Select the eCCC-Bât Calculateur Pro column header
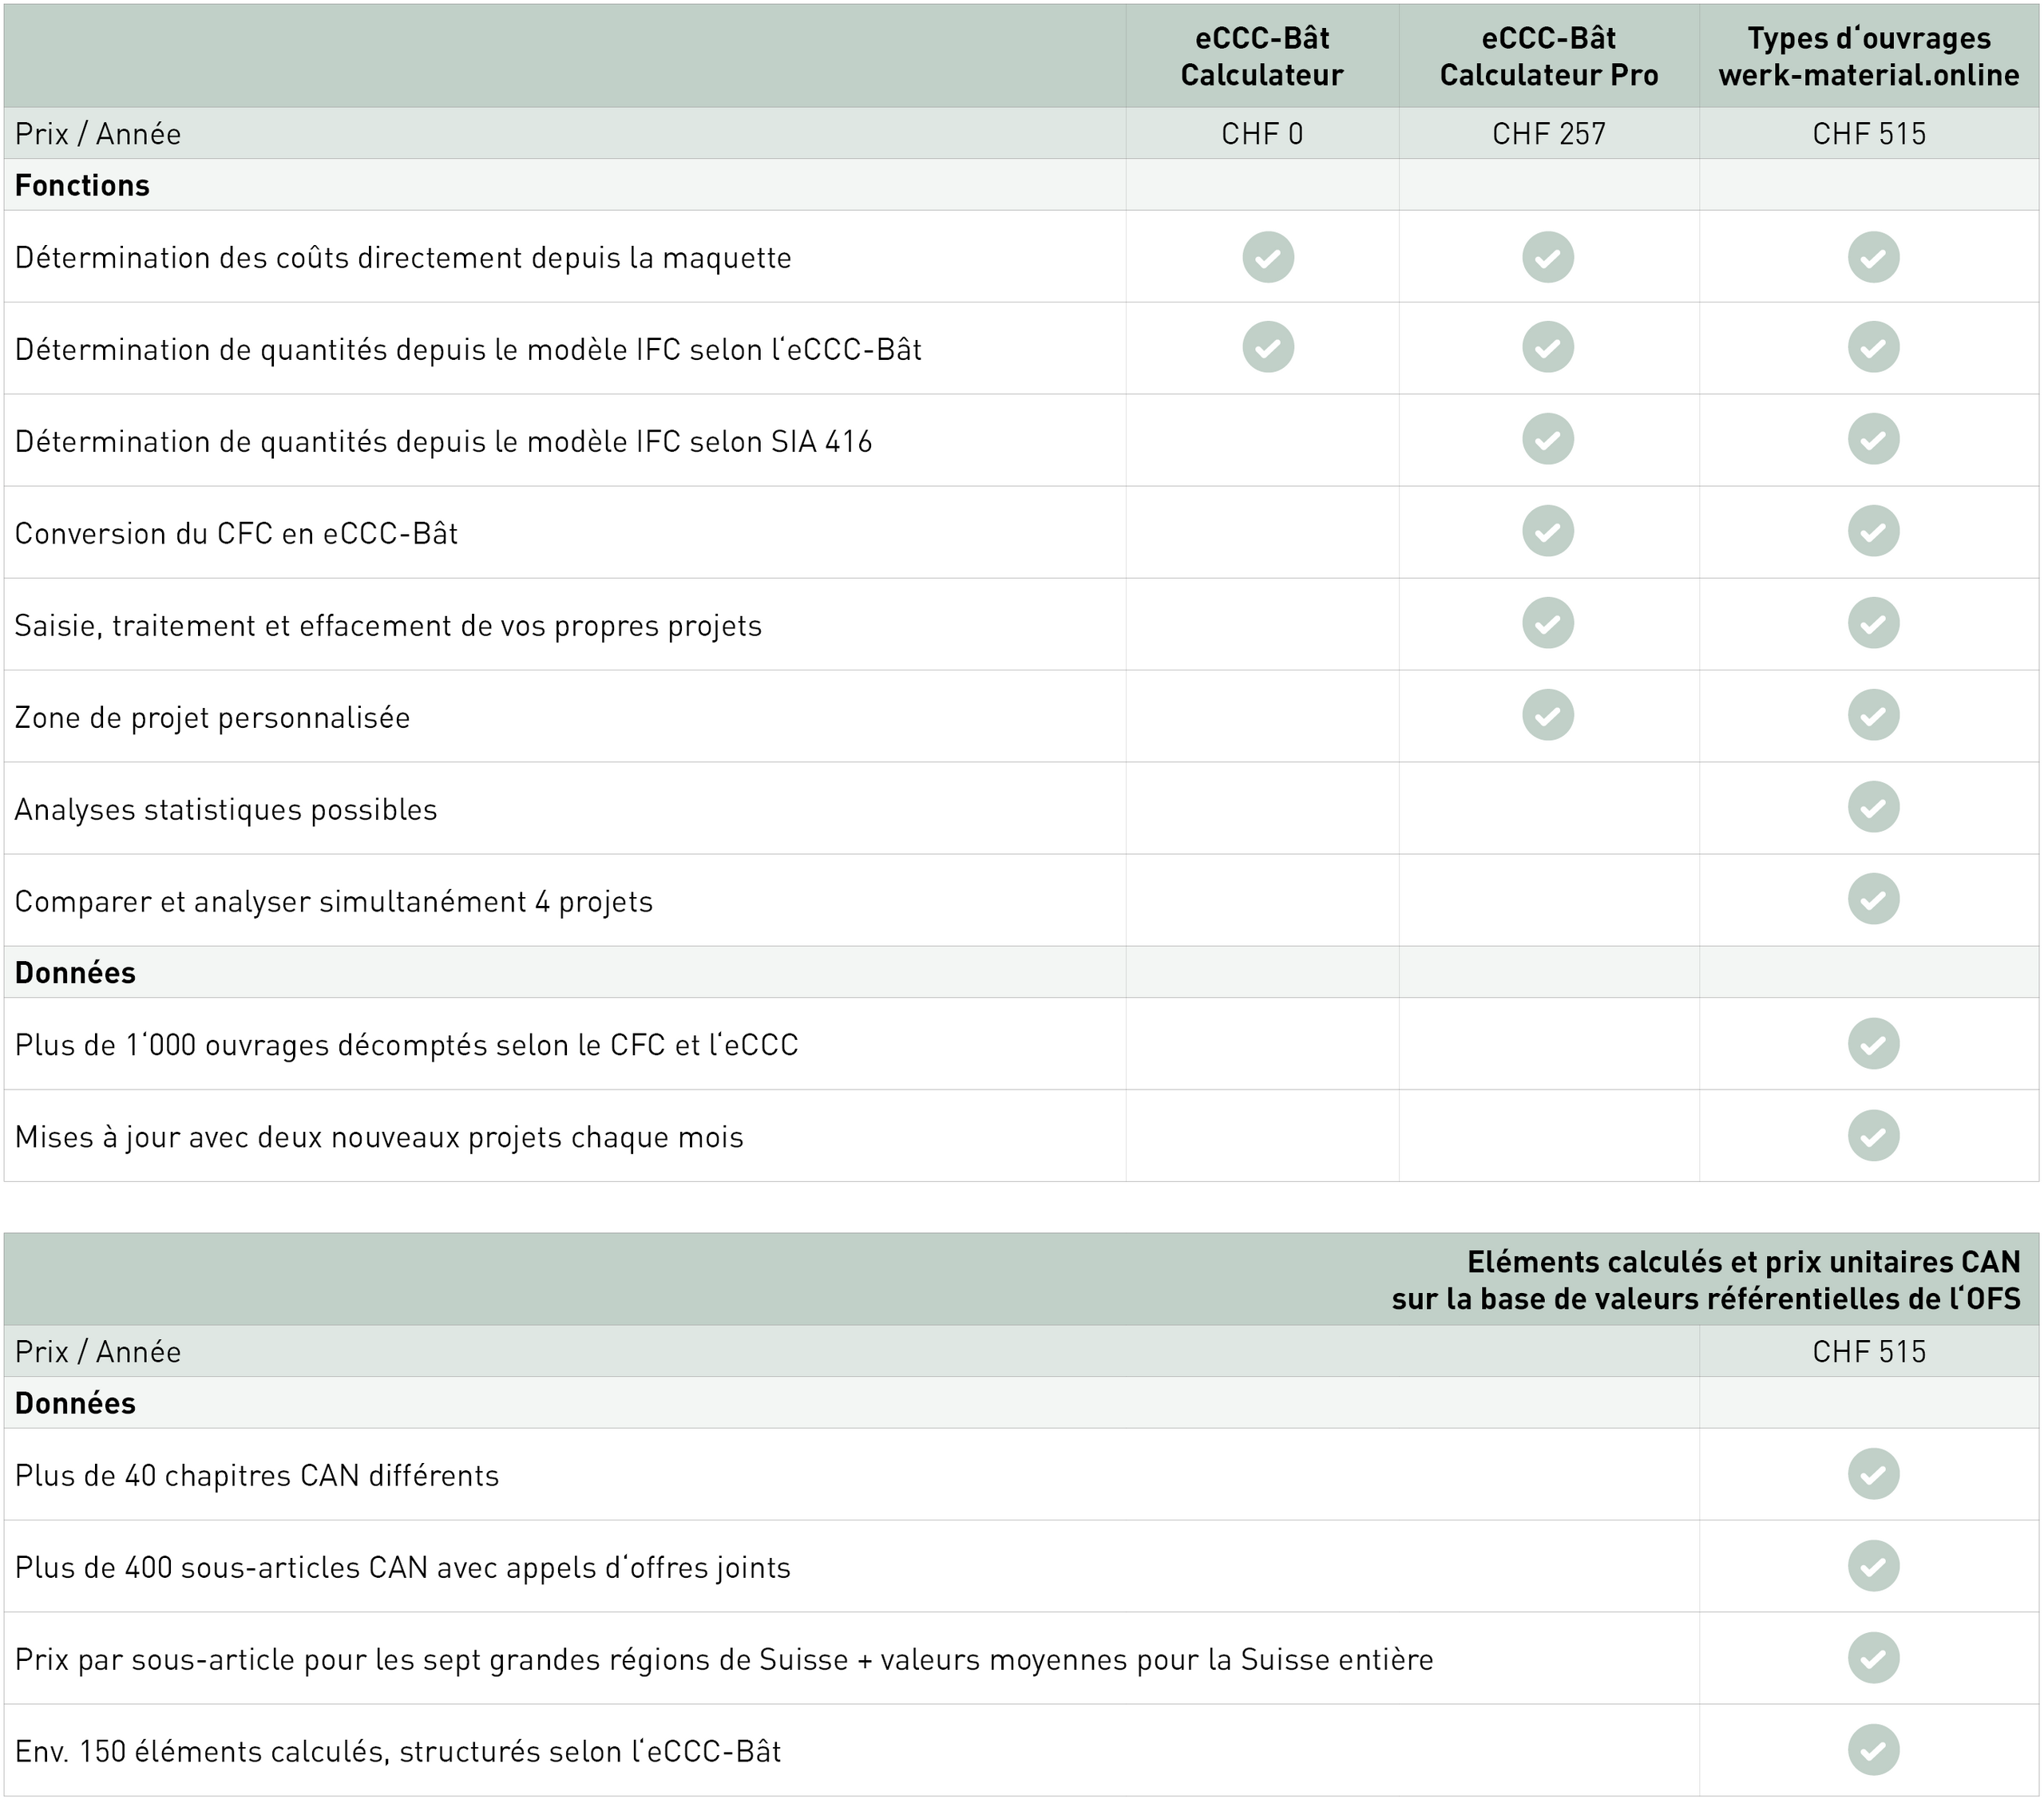Screen dimensions: 2044x1803 1549,56
